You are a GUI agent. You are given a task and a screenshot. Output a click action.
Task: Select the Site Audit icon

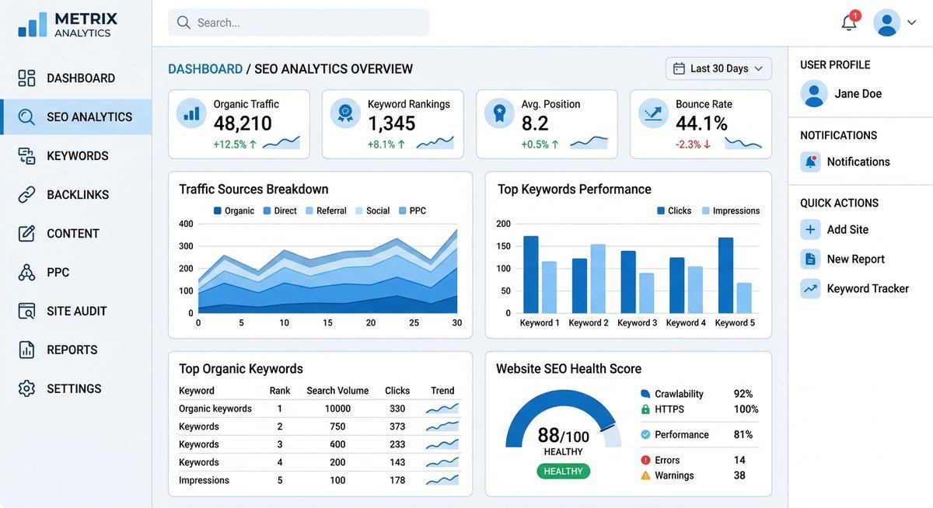(x=26, y=311)
